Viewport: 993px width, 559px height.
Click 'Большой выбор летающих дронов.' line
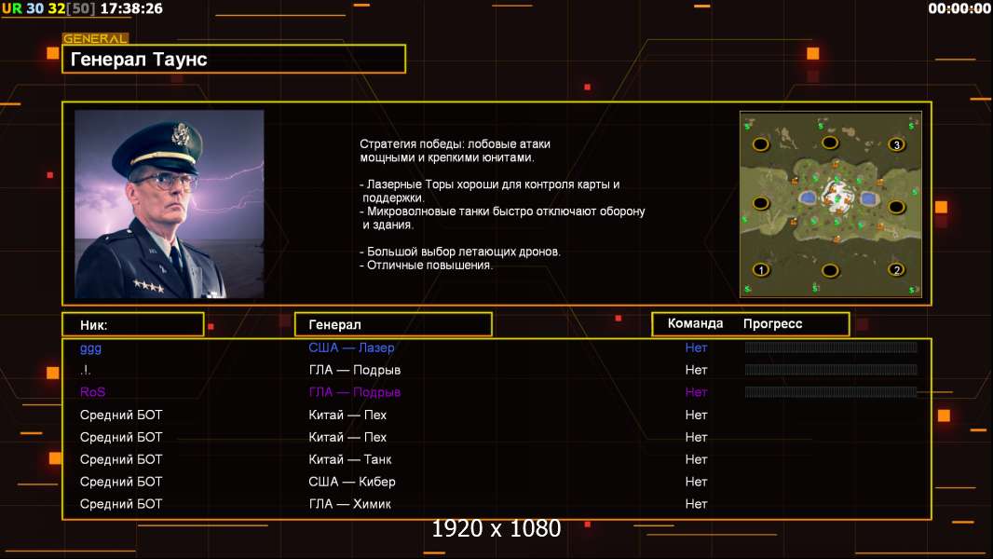coord(460,252)
